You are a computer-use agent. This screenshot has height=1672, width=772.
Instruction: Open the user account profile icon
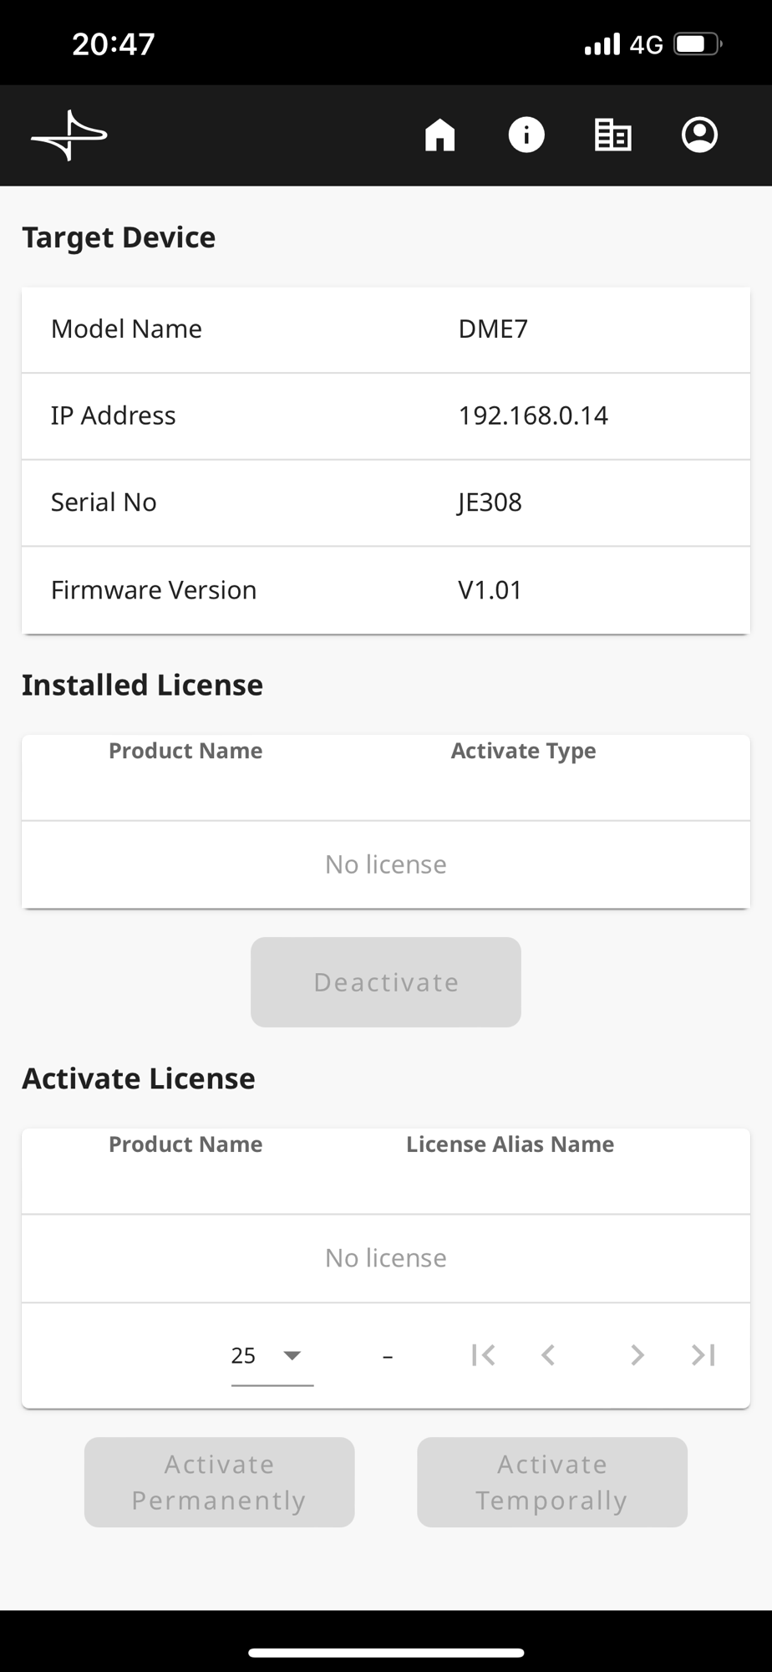coord(699,135)
